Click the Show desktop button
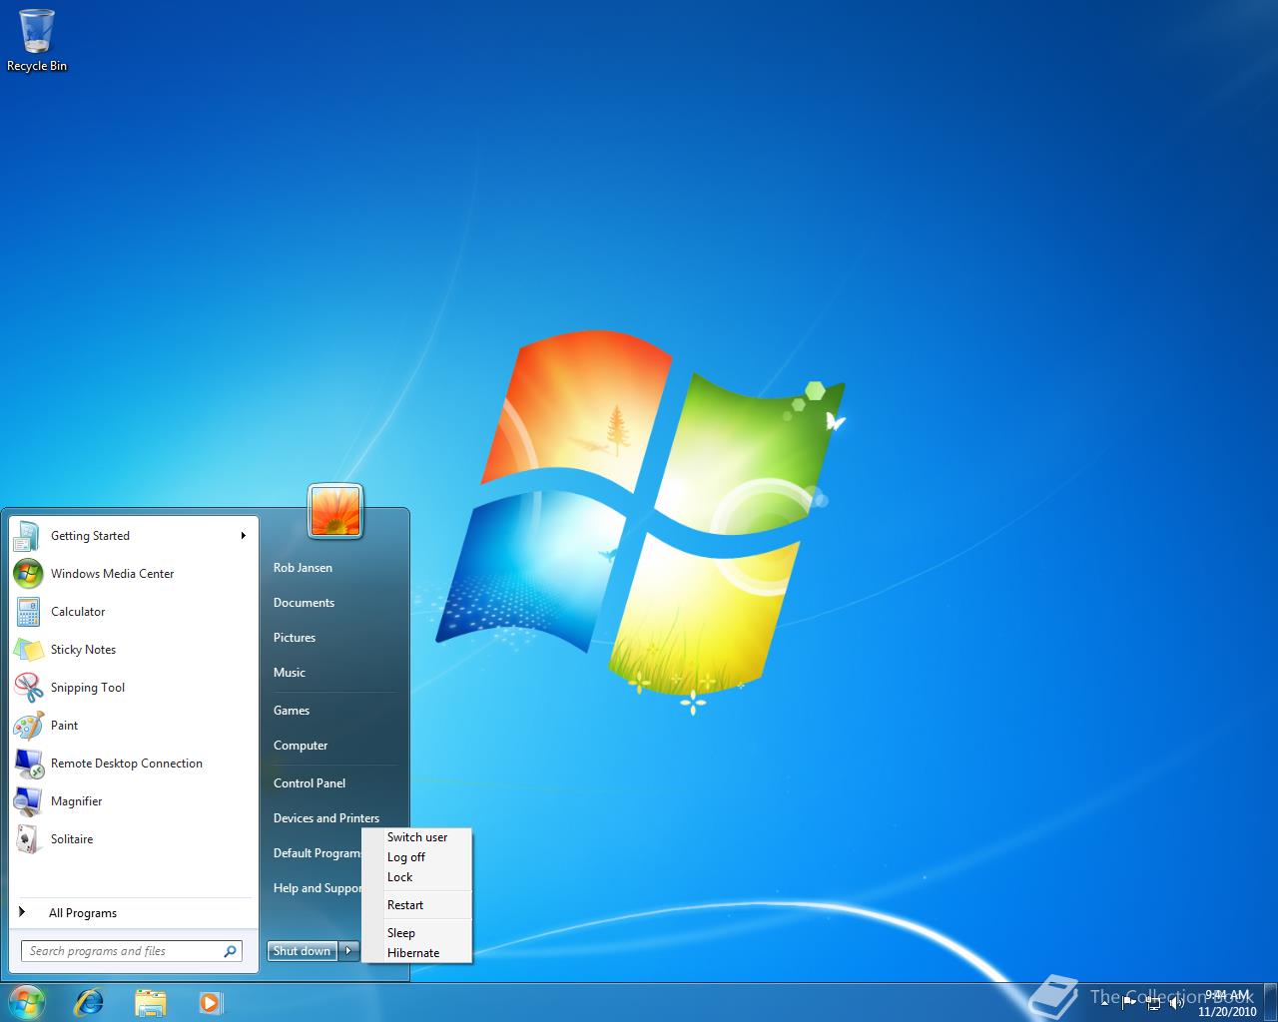This screenshot has height=1022, width=1278. [1270, 1002]
